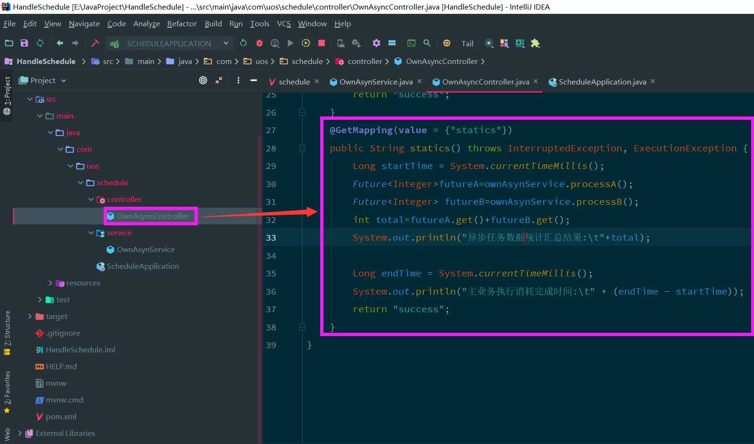Toggle the Favorites tool window
Image resolution: width=754 pixels, height=444 pixels.
(7, 392)
